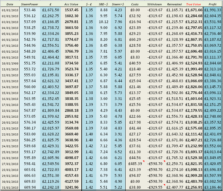Screen dimensions: 223x191
Task: Select the £3,166.85 cell
Action: (x=51, y=22)
